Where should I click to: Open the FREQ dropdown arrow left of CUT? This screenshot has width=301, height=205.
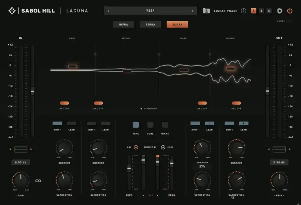(x=143, y=196)
